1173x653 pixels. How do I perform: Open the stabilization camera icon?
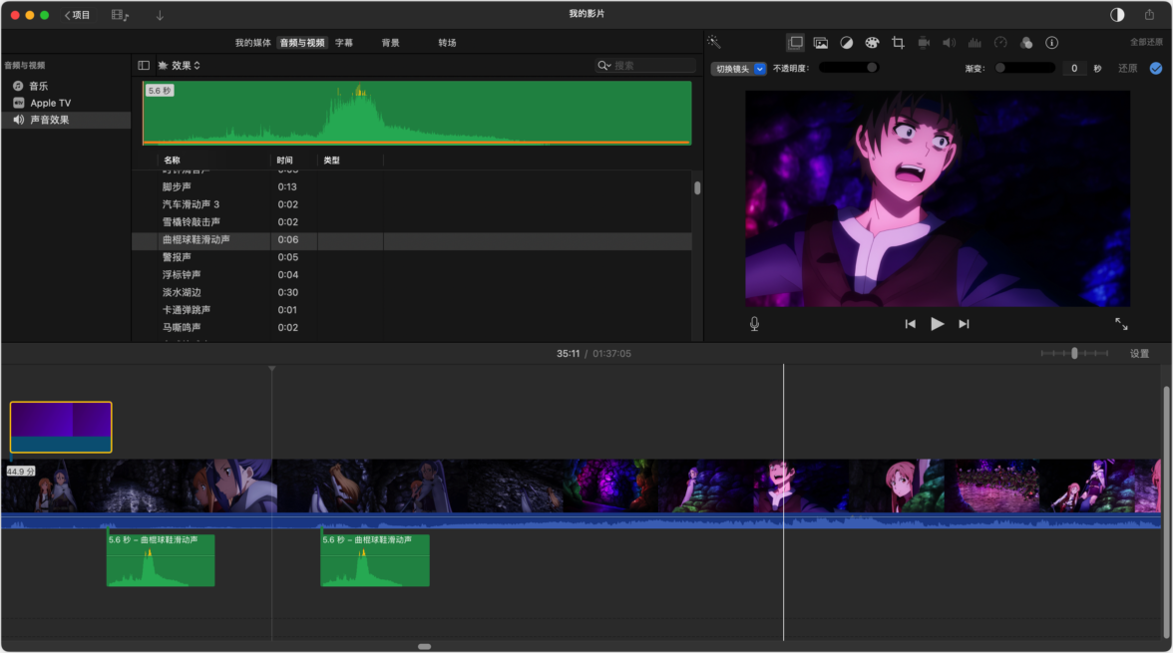(924, 43)
